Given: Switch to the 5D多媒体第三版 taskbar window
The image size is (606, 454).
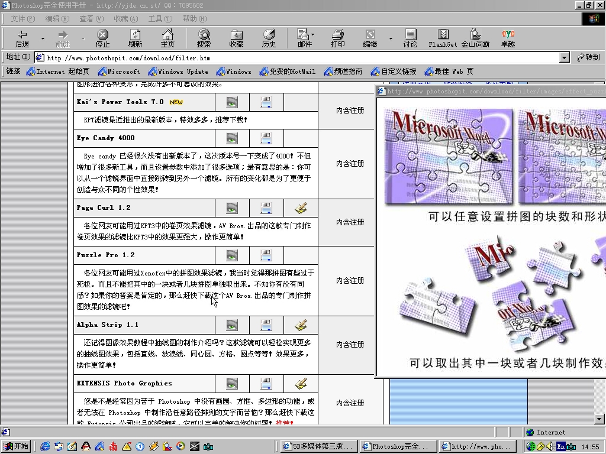Looking at the screenshot, I should [x=319, y=446].
